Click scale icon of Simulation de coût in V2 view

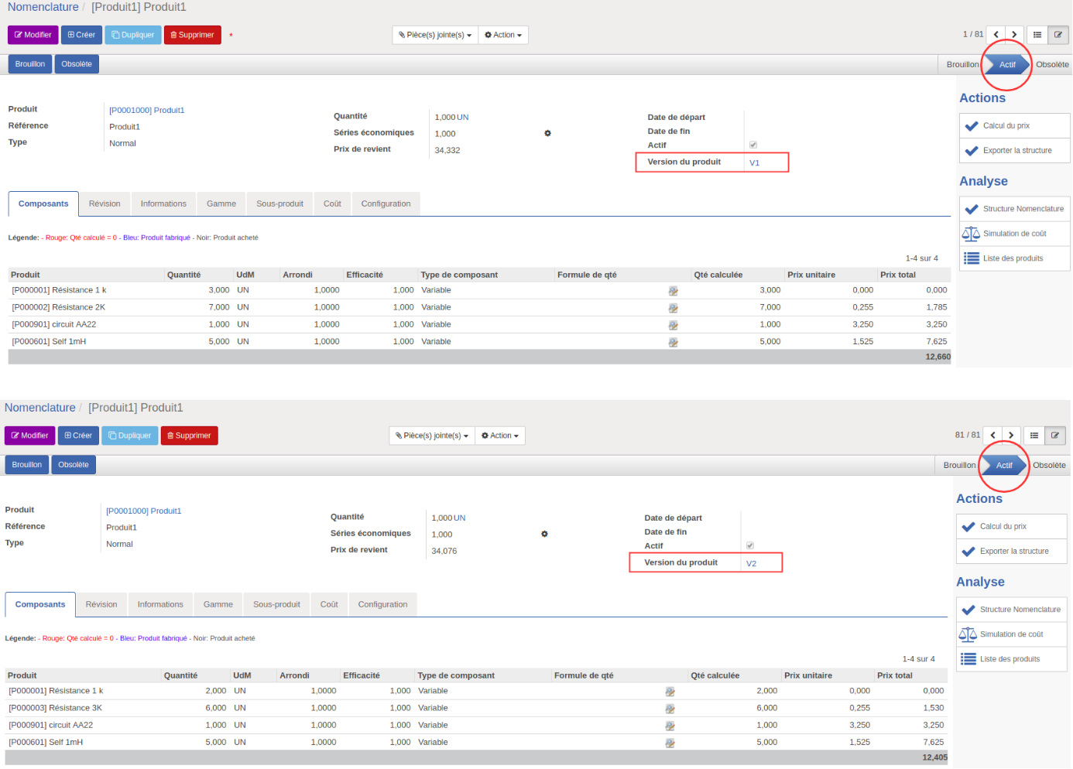(x=968, y=634)
